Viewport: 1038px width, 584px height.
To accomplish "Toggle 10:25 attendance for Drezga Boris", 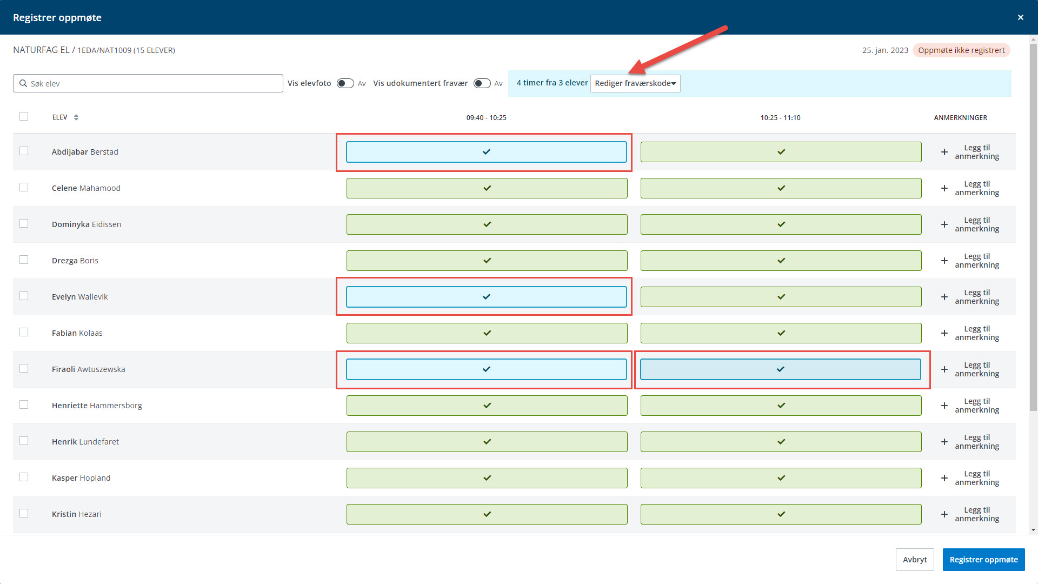I will [x=781, y=261].
